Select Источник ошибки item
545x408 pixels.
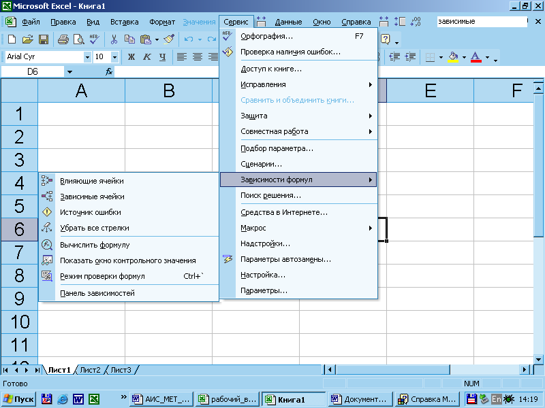pos(129,212)
